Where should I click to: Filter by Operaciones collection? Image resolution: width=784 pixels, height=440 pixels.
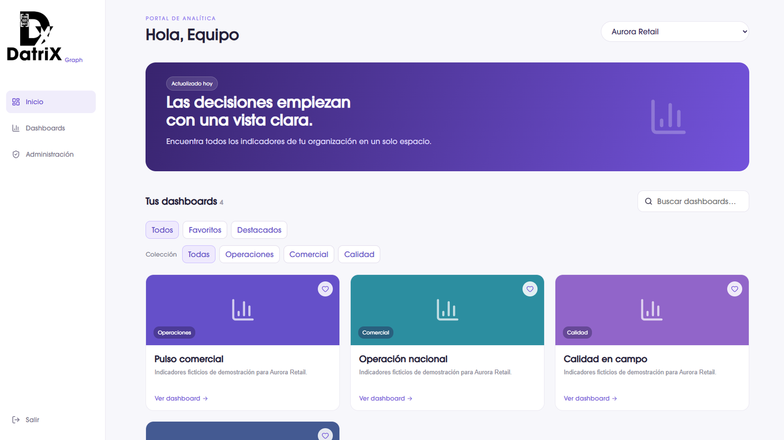tap(249, 254)
